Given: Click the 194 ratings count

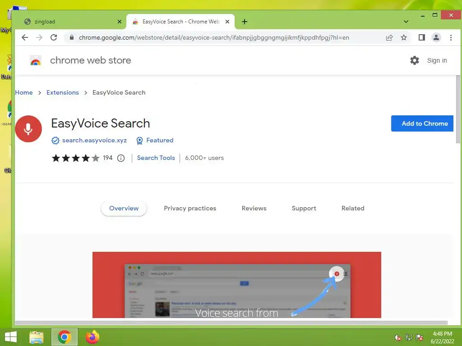Looking at the screenshot, I should (107, 158).
